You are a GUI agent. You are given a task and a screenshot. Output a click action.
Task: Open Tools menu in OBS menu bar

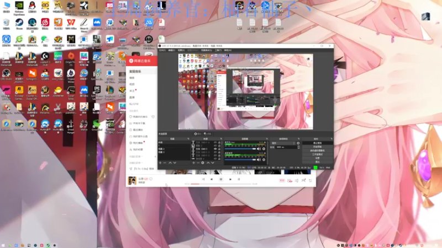[218, 50]
